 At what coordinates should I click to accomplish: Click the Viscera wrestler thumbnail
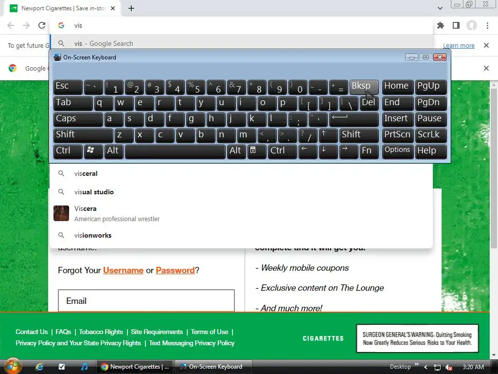[x=61, y=213]
